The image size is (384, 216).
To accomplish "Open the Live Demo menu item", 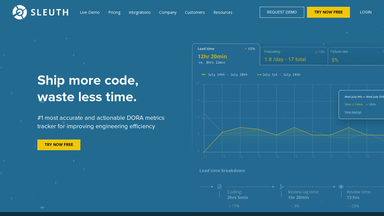I will point(90,12).
